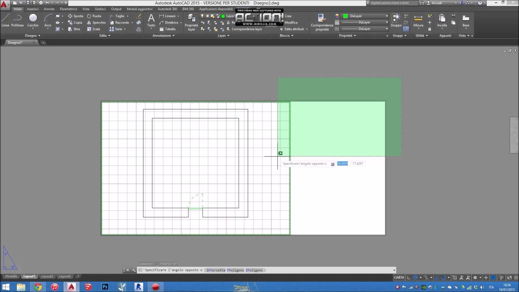The image size is (519, 292).
Task: Click the Taglia trim tool
Action: (117, 16)
